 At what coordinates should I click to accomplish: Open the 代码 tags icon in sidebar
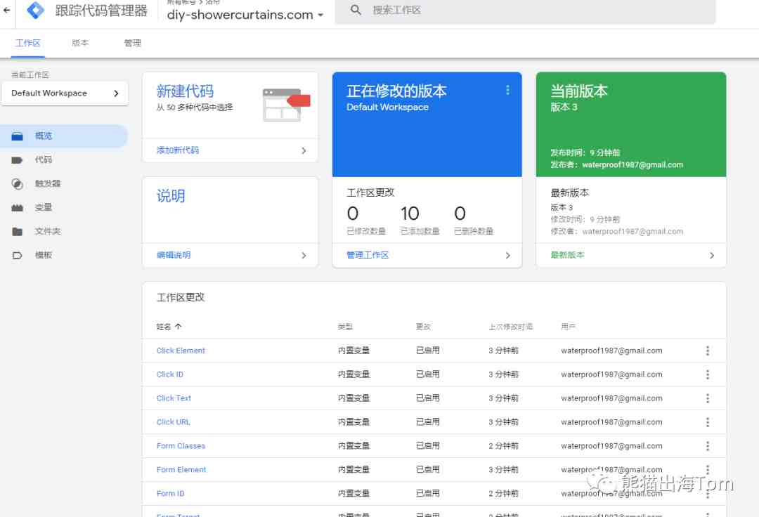coord(17,160)
